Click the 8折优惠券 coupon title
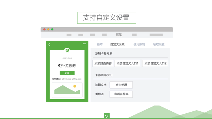 tap(67, 66)
